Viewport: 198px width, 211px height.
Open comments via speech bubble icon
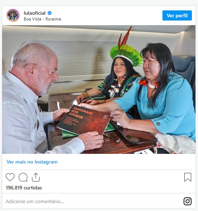[x=23, y=177]
